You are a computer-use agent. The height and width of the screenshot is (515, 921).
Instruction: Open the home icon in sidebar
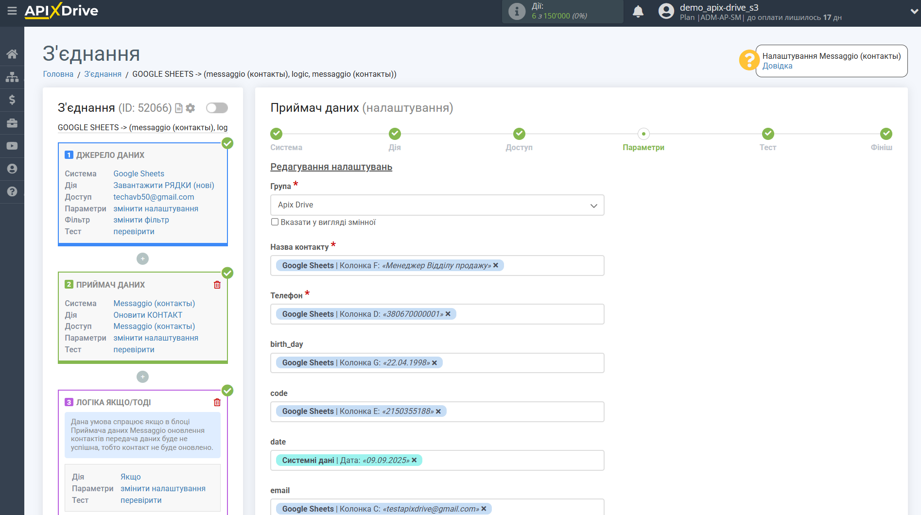point(12,54)
